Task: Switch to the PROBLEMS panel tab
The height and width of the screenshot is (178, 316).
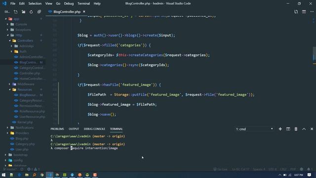Action: pos(57,129)
